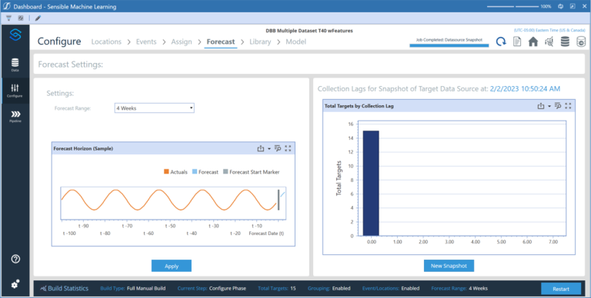The width and height of the screenshot is (591, 298).
Task: Open the help question mark icon
Action: pos(15,259)
